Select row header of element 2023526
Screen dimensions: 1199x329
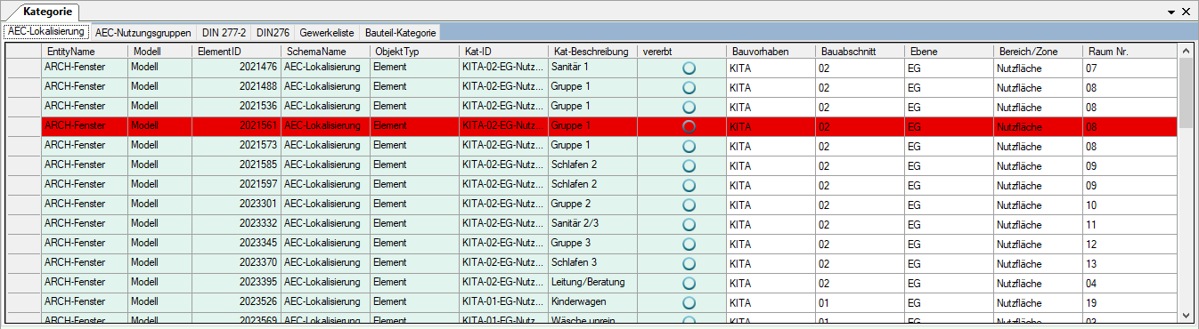coord(24,302)
